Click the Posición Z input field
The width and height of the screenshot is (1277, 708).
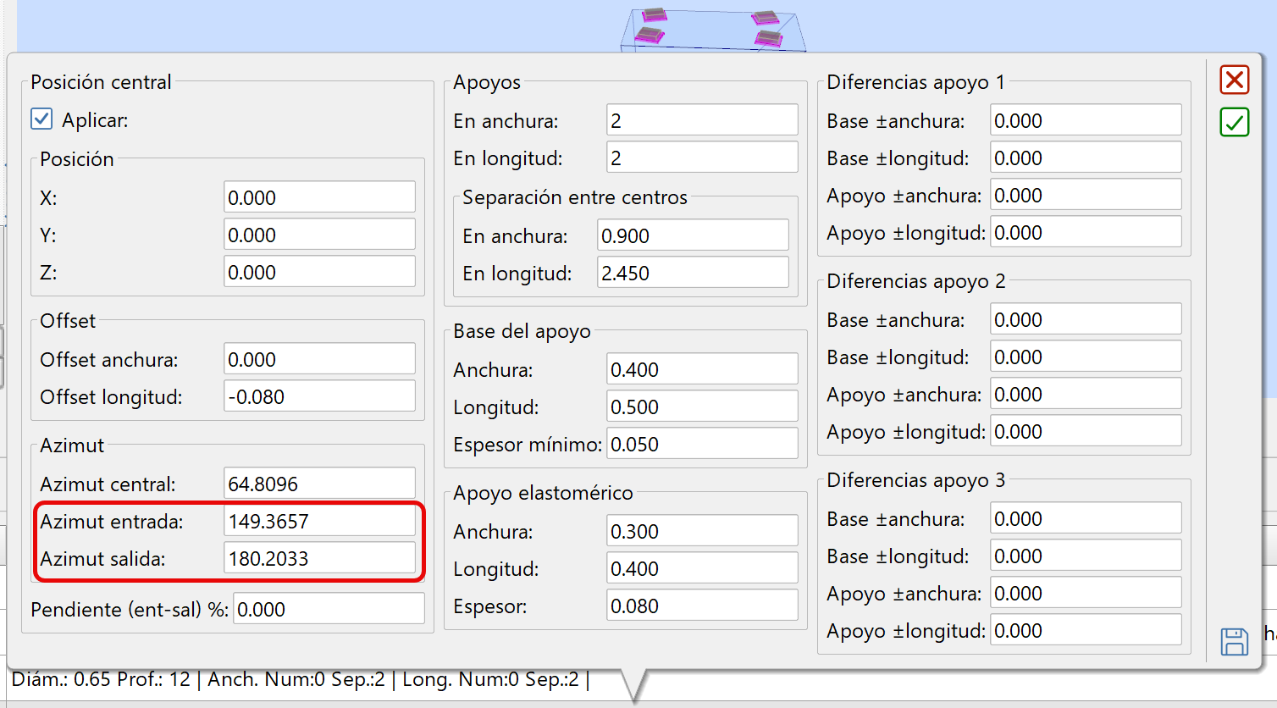click(319, 273)
